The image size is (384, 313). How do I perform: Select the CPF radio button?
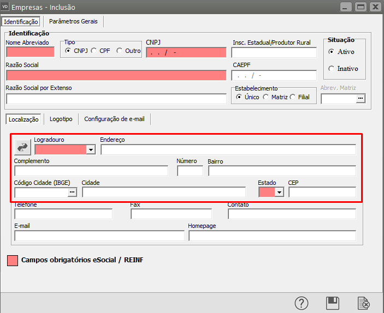coord(94,51)
